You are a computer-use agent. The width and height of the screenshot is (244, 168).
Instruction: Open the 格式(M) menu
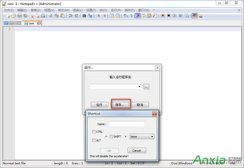click(x=63, y=10)
